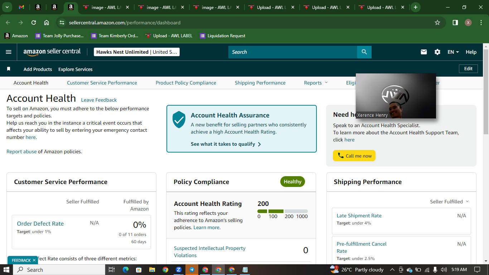The height and width of the screenshot is (275, 489).
Task: Open the Hawks Nest Unlimited account switcher
Action: [136, 52]
